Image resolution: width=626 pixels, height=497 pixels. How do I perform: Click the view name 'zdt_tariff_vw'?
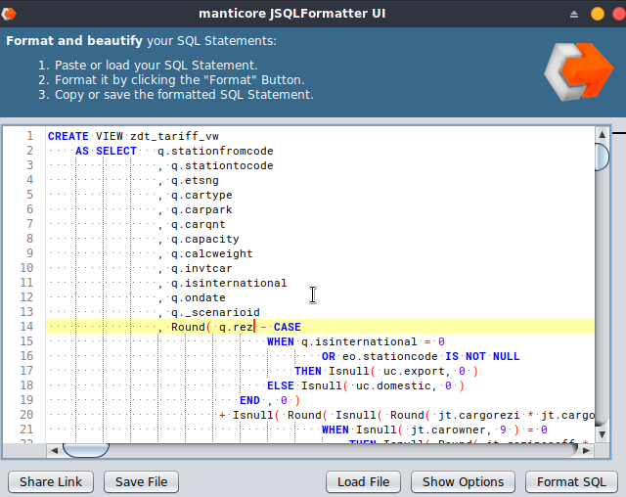pos(174,137)
